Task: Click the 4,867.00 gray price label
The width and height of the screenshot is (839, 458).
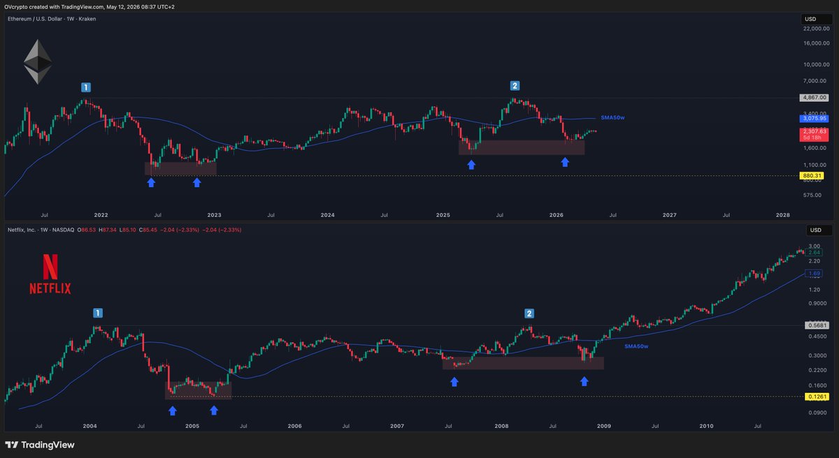Action: (x=815, y=98)
